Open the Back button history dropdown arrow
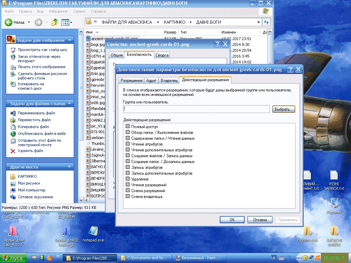Viewport: 351px width, 263px height. (x=29, y=22)
